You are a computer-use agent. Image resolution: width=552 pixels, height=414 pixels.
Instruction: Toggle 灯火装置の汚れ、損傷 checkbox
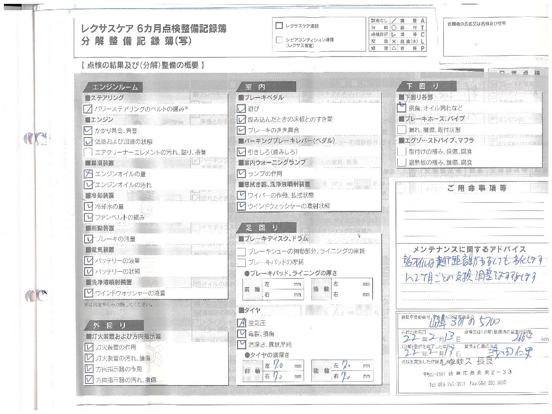pos(88,358)
